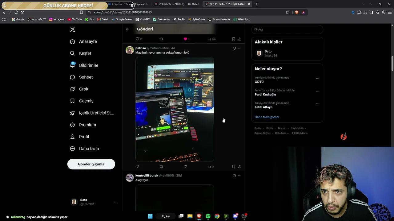
Task: Open Geçmiş in the sidebar
Action: pos(82,101)
